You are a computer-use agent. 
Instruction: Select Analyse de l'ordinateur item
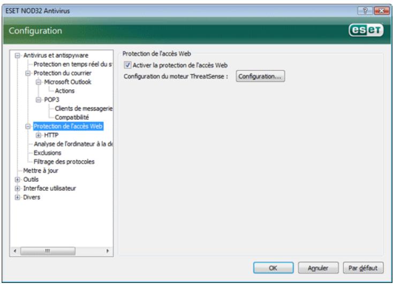[73, 144]
